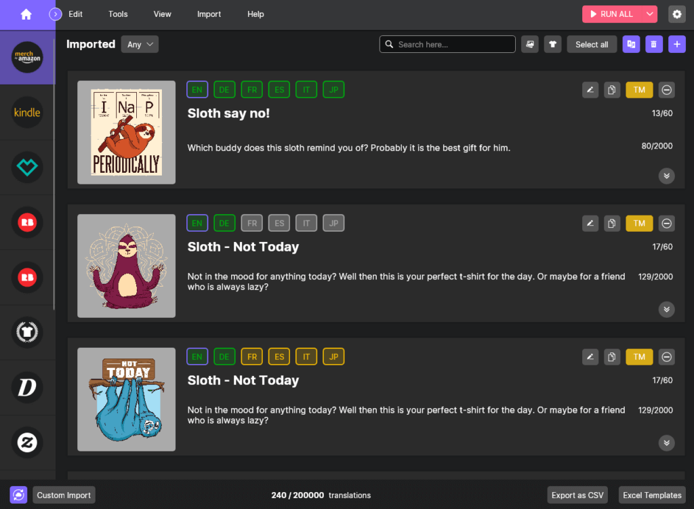Click the t-shirt icon in toolbar
The image size is (694, 509).
pyautogui.click(x=552, y=45)
